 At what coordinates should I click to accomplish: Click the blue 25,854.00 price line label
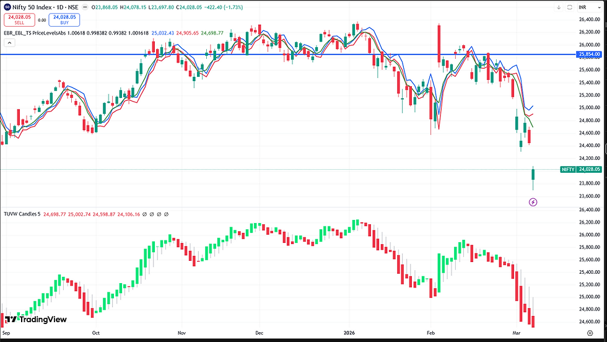tap(589, 55)
